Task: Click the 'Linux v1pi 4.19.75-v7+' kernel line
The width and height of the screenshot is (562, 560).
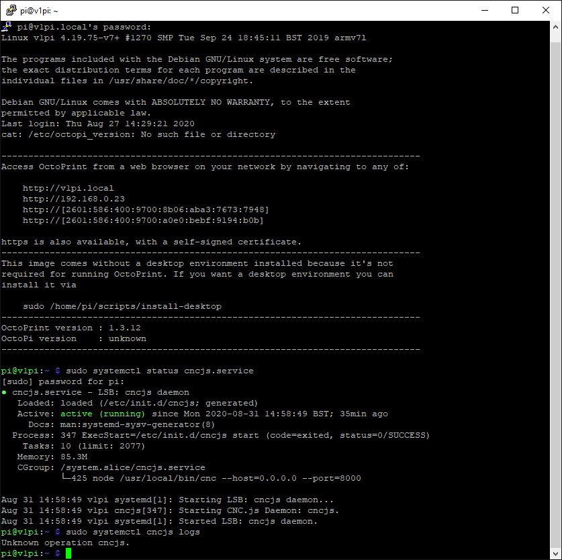Action: click(x=183, y=38)
